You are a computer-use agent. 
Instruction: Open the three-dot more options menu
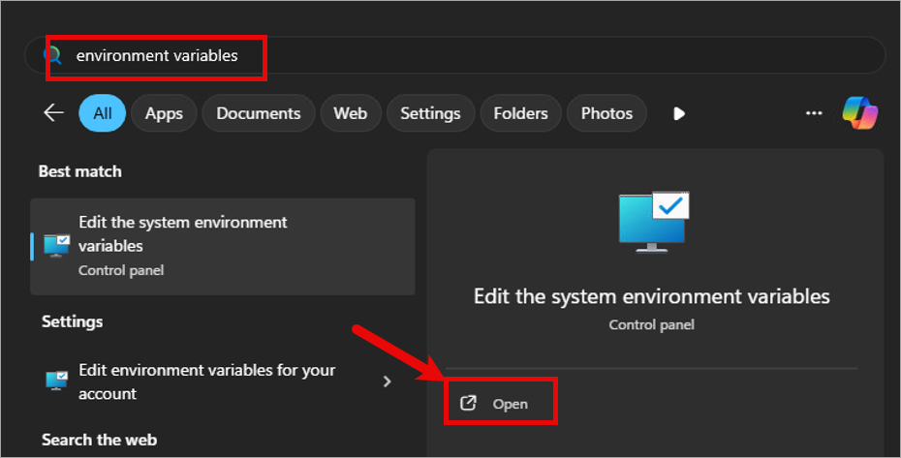click(x=814, y=113)
